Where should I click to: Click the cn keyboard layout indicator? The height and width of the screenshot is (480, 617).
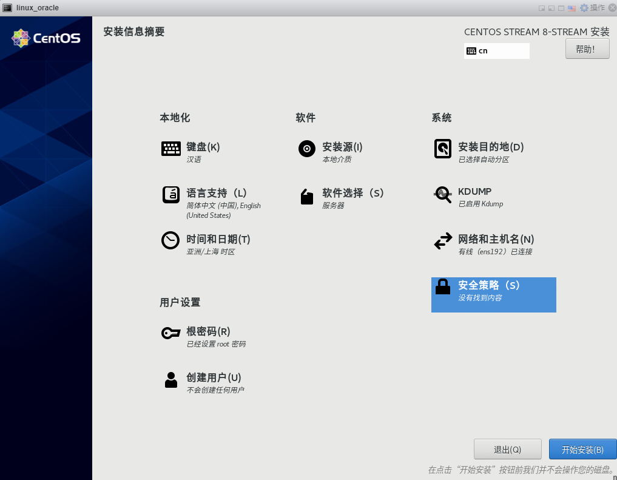point(496,51)
